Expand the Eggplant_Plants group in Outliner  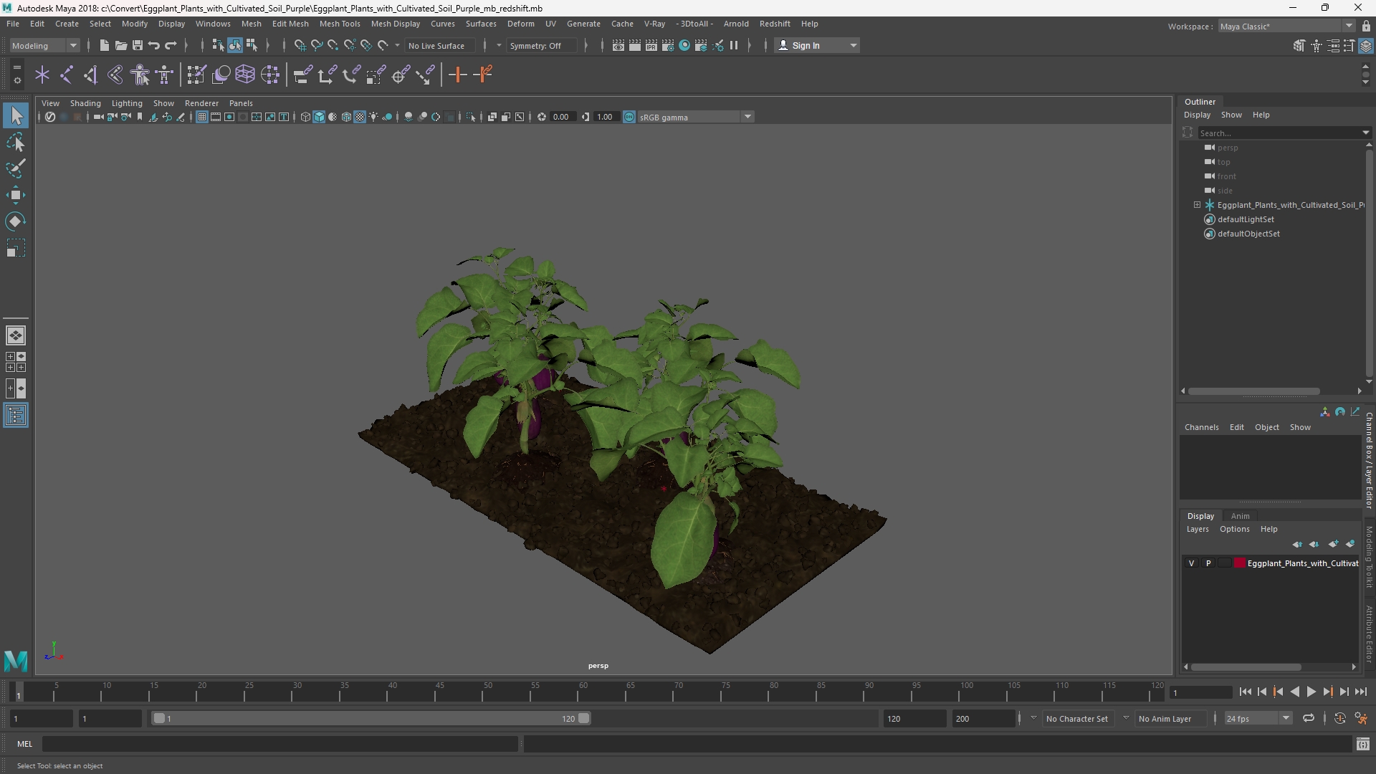tap(1197, 205)
